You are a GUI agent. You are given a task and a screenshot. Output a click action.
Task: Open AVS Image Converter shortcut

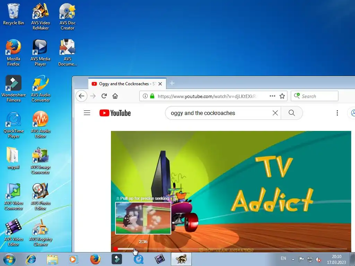coord(41,161)
